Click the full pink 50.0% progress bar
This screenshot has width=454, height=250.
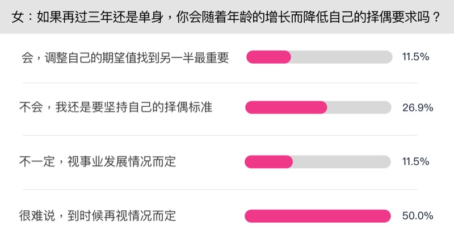tap(318, 216)
